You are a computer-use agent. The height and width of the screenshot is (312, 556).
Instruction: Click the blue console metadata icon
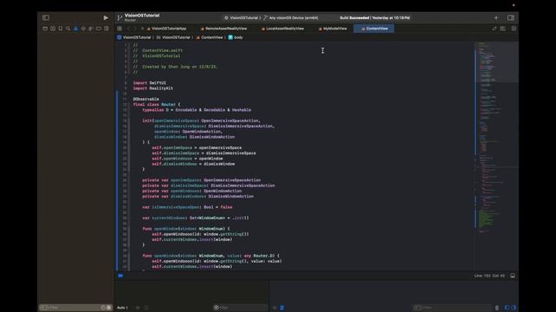pos(282,308)
